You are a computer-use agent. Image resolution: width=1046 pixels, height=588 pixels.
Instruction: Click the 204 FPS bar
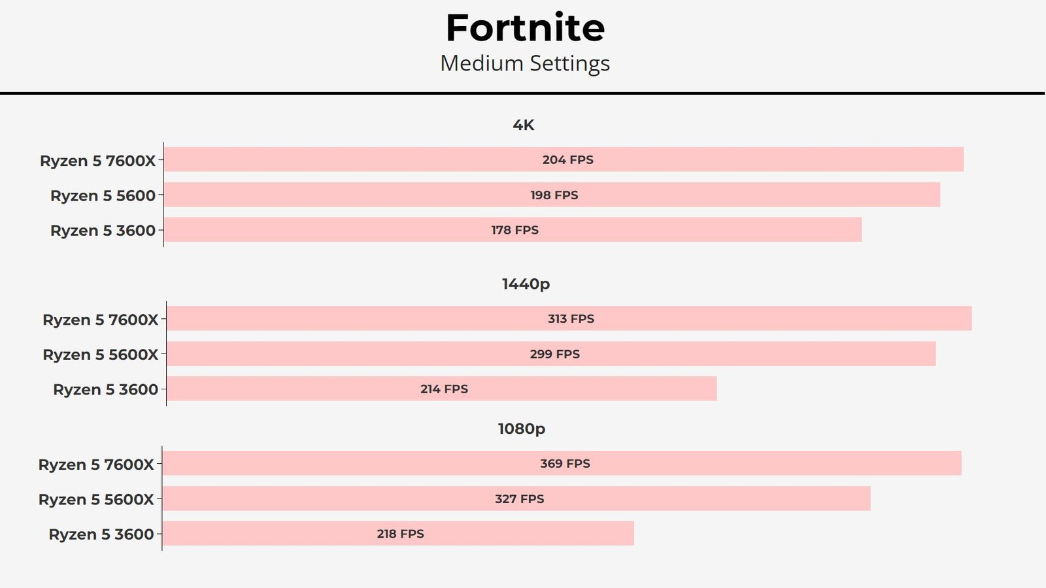click(564, 159)
